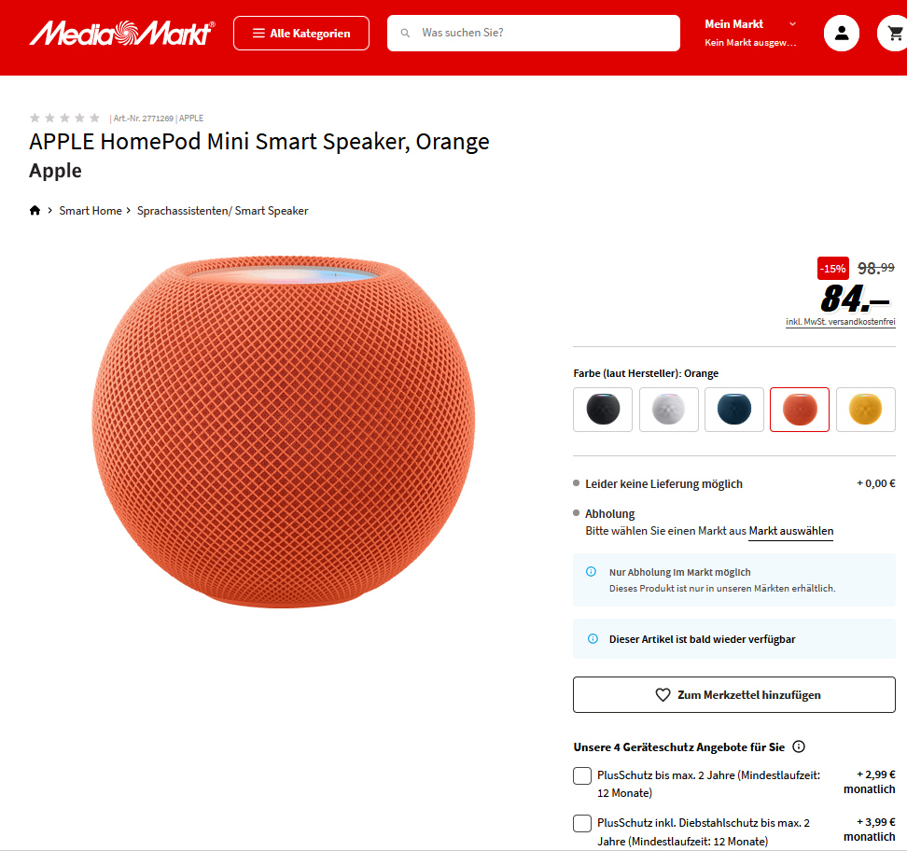The image size is (907, 851).
Task: Focus the 'Was suchen Sie?' search field
Action: 534,33
